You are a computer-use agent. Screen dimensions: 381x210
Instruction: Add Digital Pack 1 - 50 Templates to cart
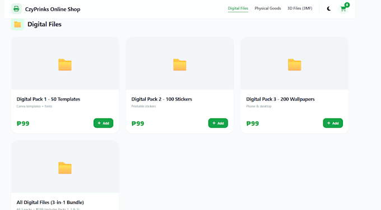tap(103, 123)
